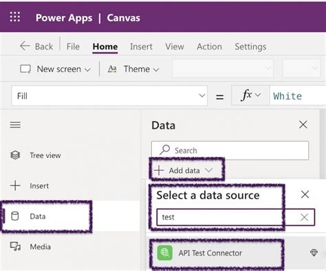Switch to the Home tab
Viewport: 326px width, 271px height.
tap(105, 47)
